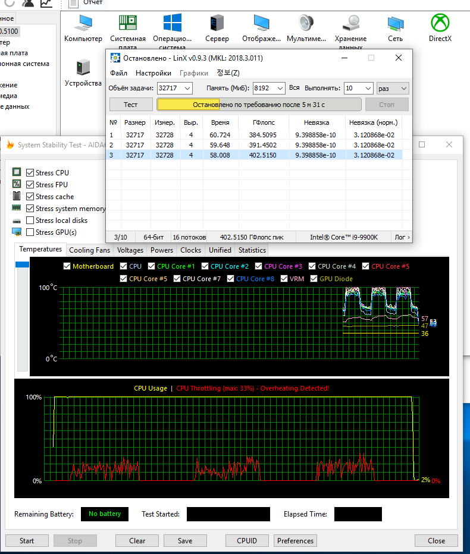
Task: Switch to the Cooling Fans tab
Action: [x=89, y=250]
